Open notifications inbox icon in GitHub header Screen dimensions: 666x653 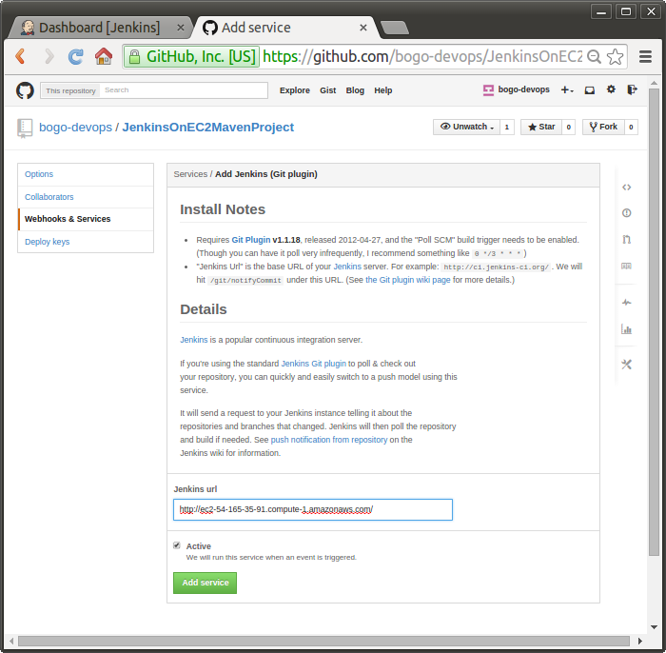(590, 90)
